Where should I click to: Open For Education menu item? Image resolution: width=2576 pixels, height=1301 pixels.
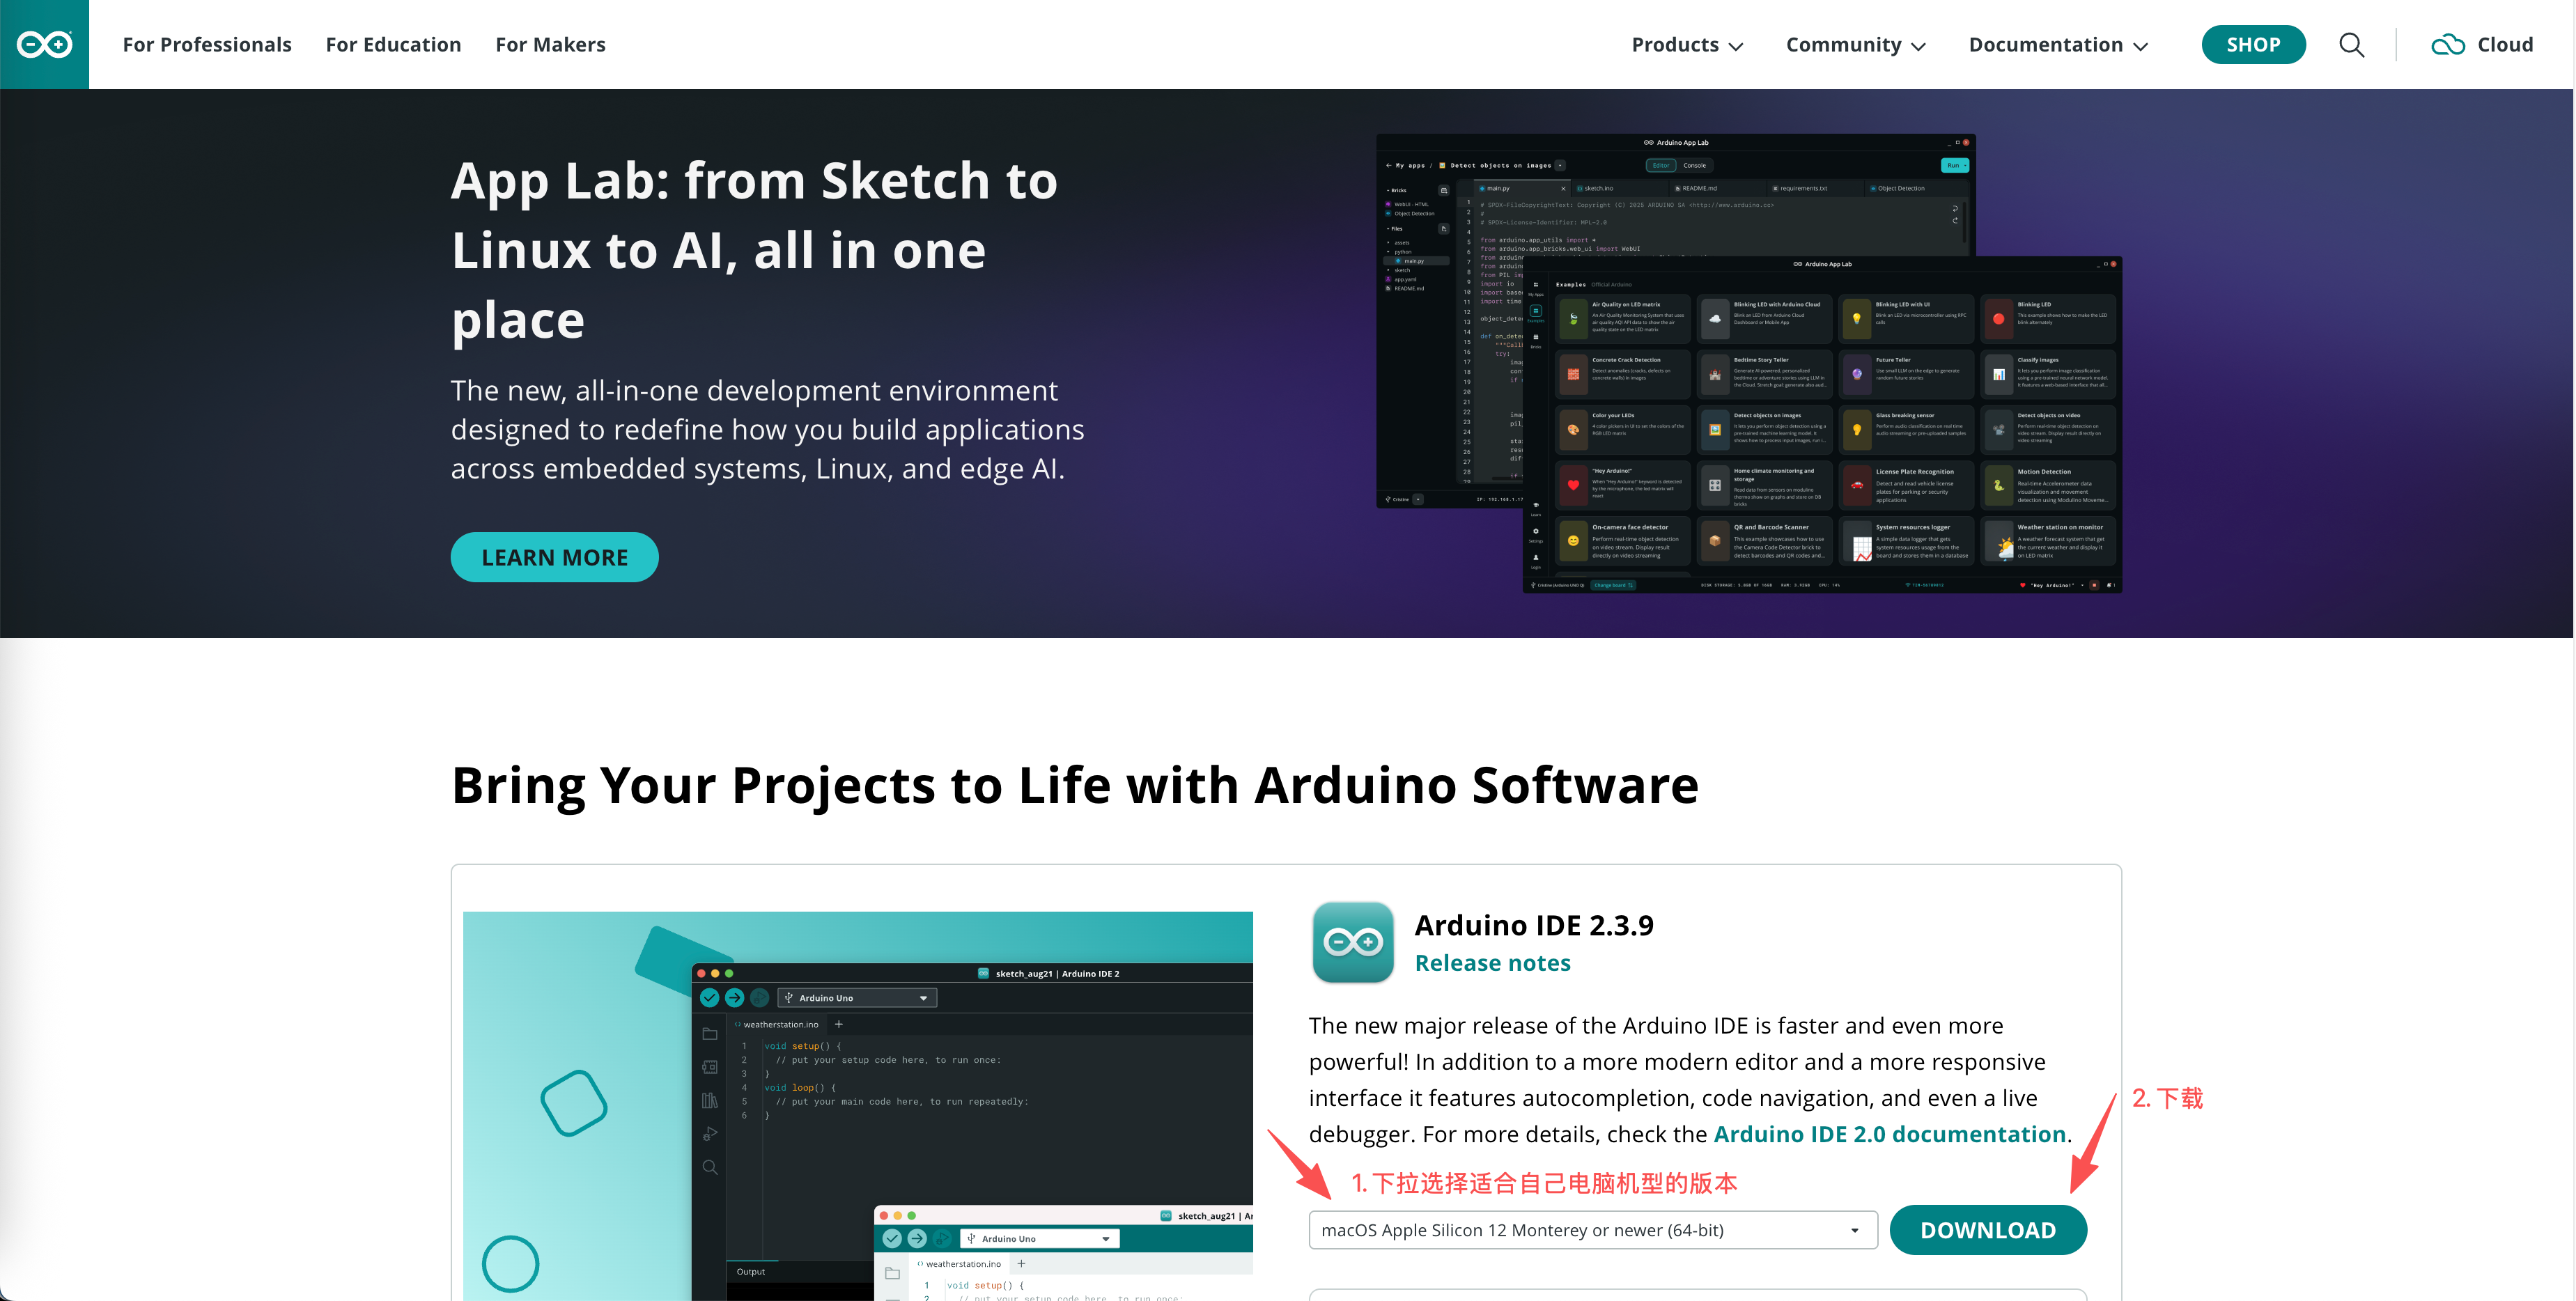393,45
